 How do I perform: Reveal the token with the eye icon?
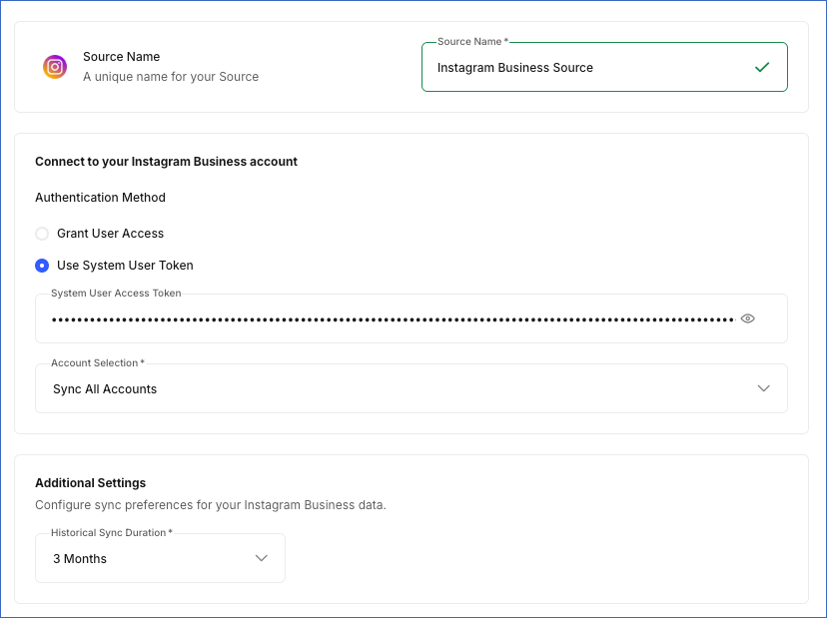[747, 318]
